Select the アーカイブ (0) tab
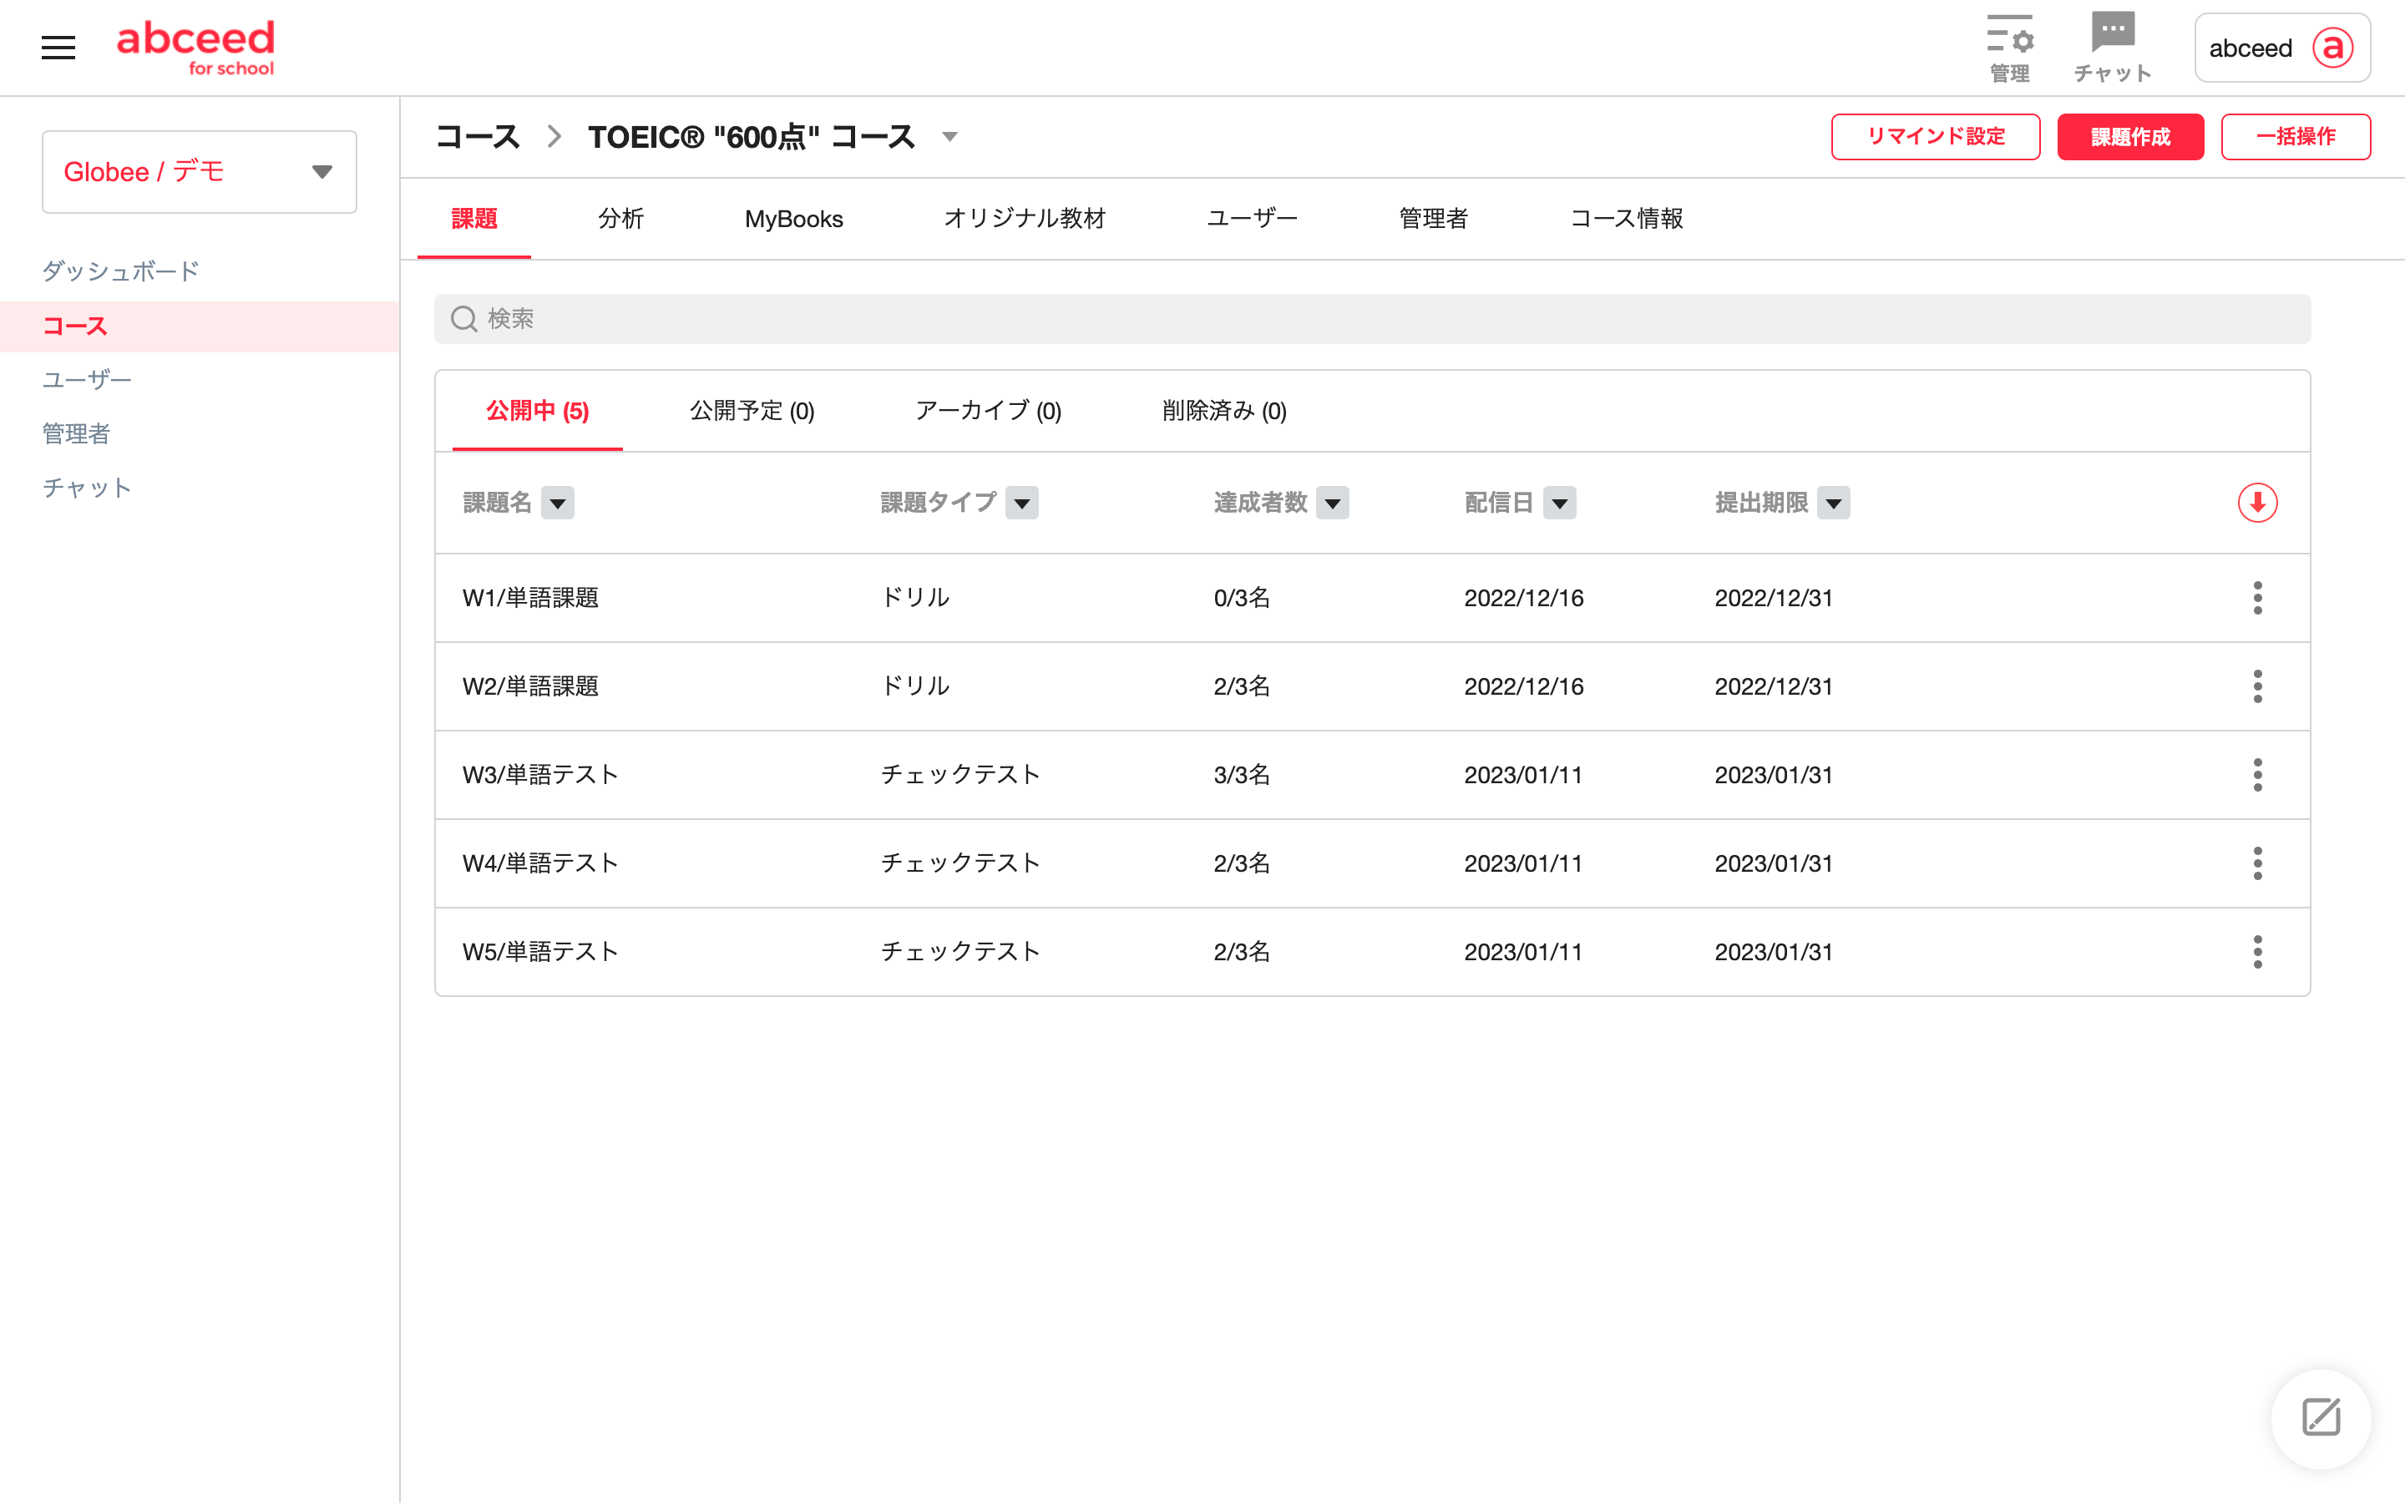Viewport: 2405px width, 1503px height. point(988,411)
